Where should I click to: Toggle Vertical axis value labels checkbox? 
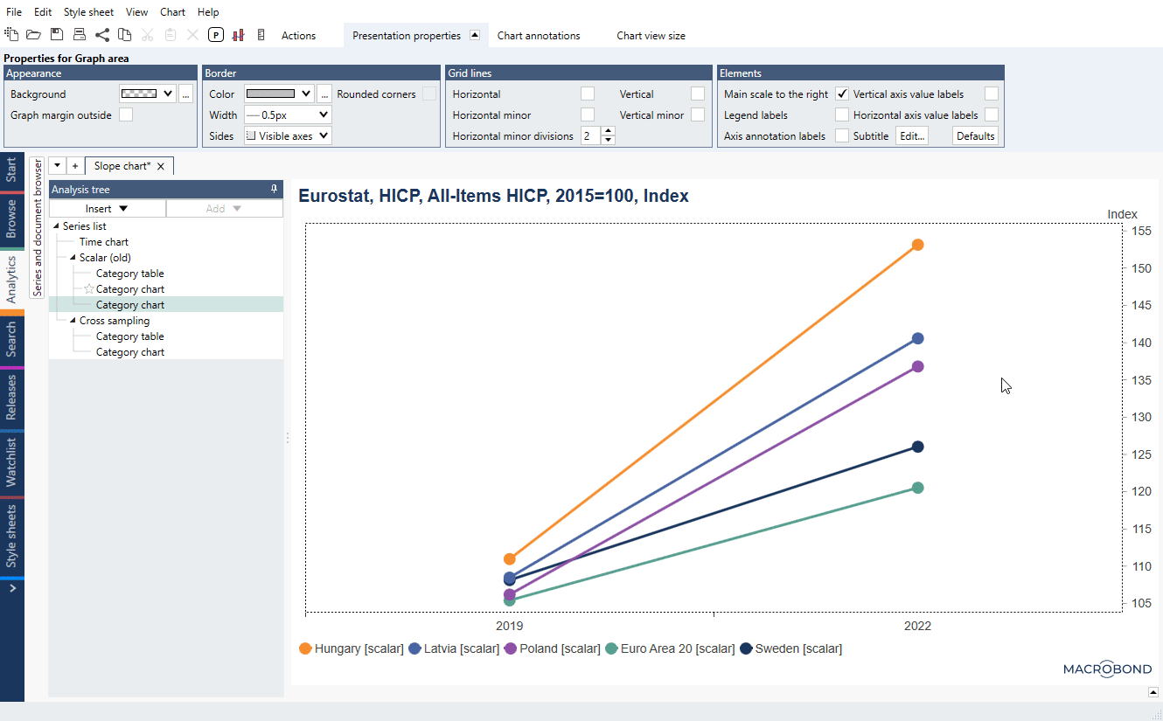tap(991, 94)
